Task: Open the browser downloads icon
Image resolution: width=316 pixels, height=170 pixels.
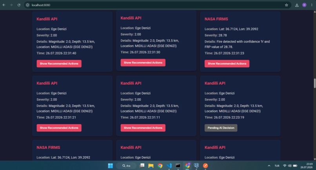Action: point(297,5)
